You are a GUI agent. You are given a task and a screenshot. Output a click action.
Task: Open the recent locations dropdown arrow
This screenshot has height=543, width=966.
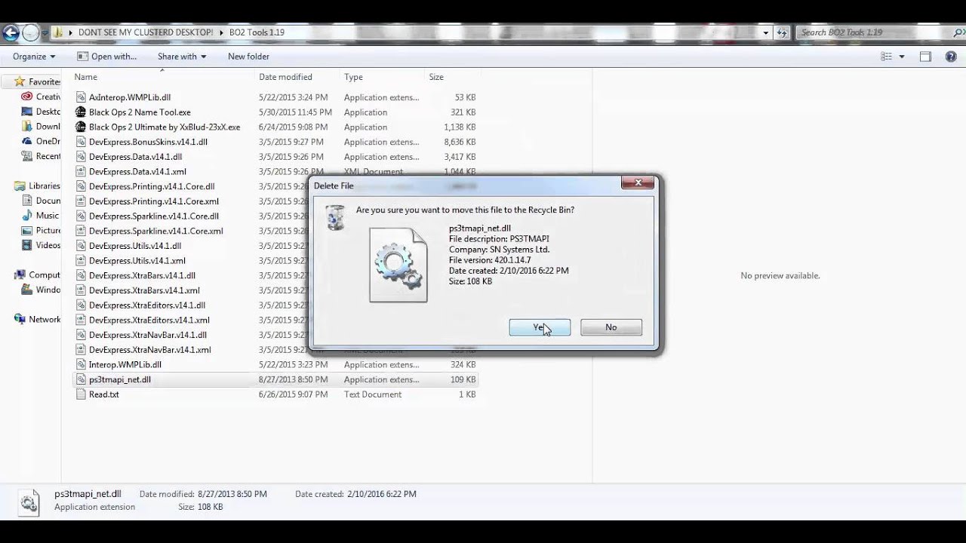45,32
